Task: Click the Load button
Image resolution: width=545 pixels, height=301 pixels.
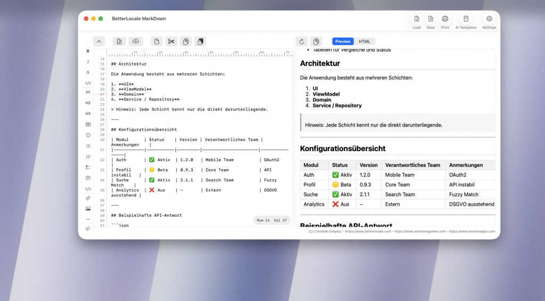Action: 417,22
